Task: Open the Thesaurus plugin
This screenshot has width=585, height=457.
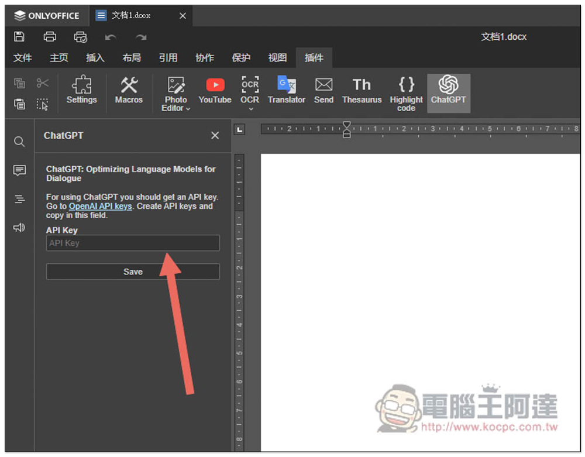Action: (x=362, y=91)
